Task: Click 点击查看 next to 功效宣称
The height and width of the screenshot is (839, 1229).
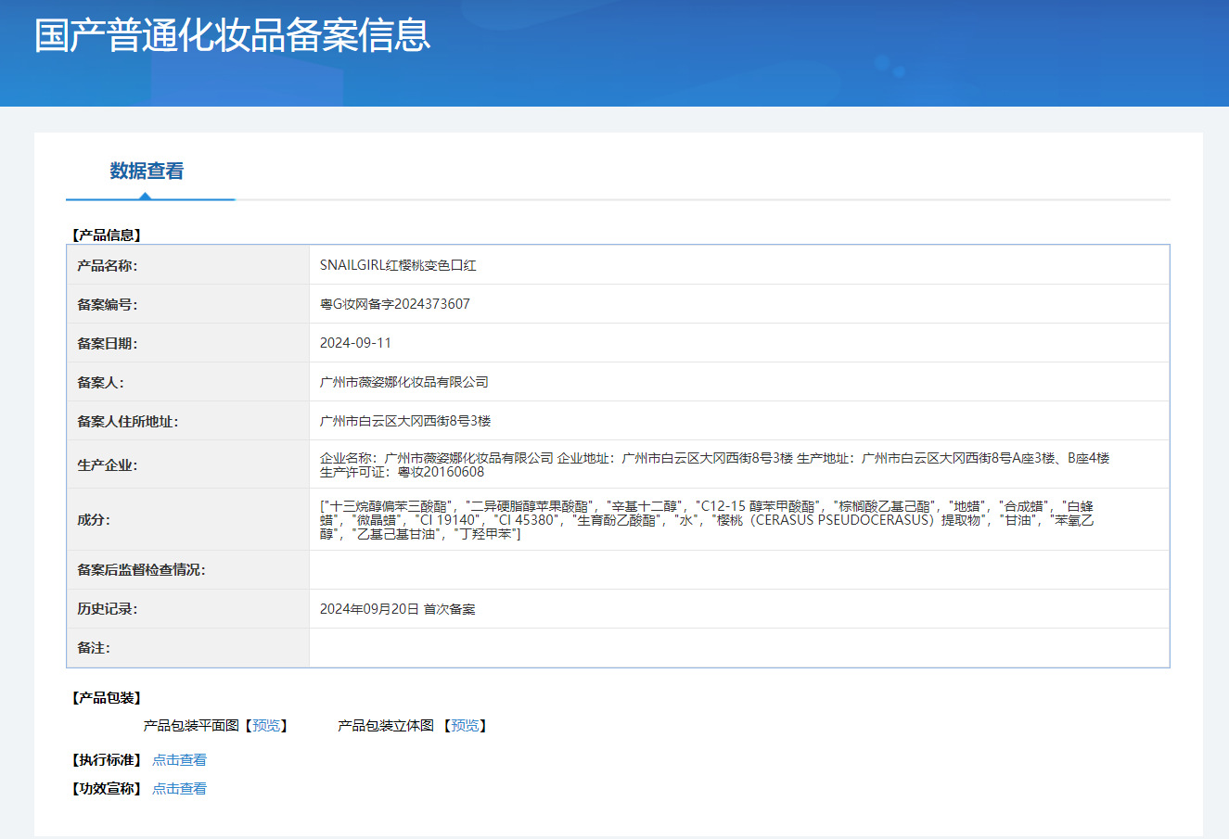Action: (179, 789)
